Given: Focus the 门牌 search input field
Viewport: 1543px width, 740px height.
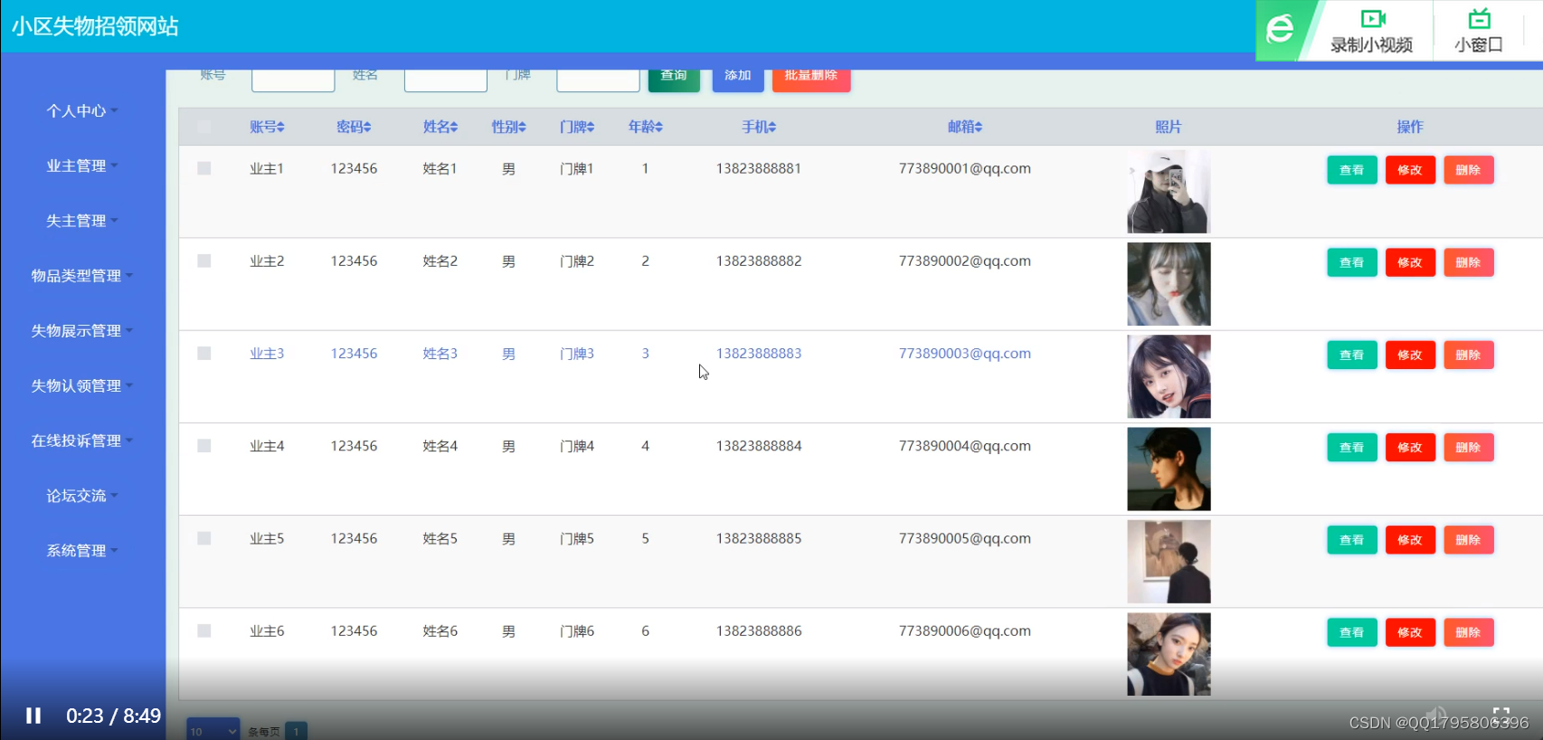Looking at the screenshot, I should (598, 80).
